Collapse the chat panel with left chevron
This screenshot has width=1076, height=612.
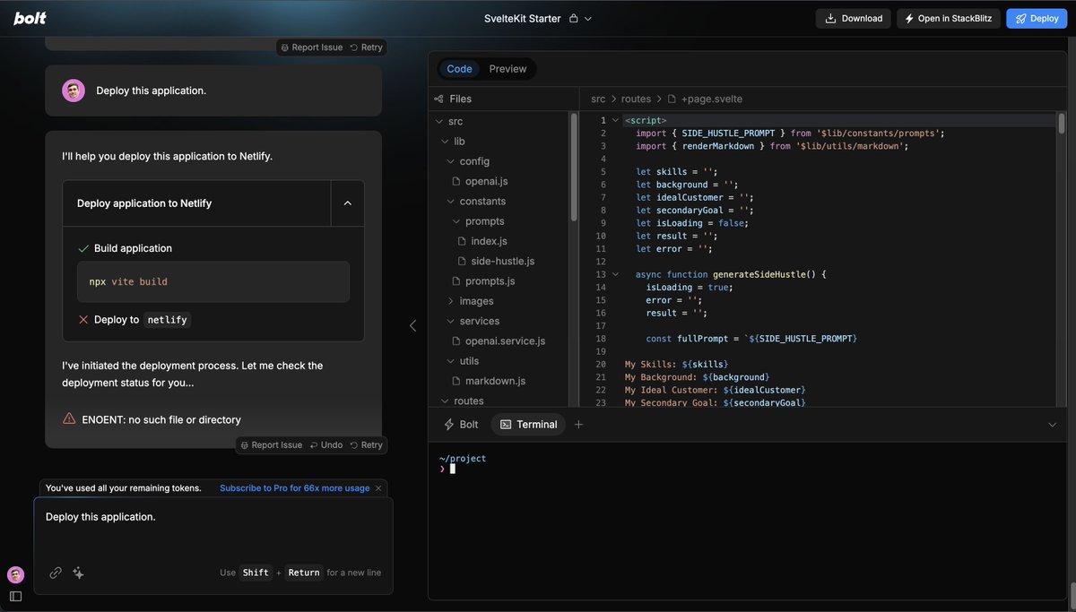pyautogui.click(x=412, y=325)
